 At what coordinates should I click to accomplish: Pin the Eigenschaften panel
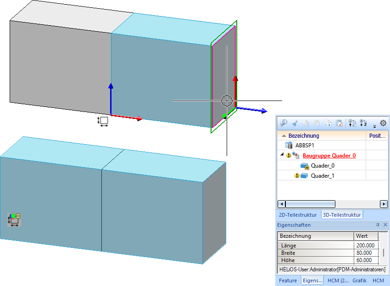click(x=378, y=225)
